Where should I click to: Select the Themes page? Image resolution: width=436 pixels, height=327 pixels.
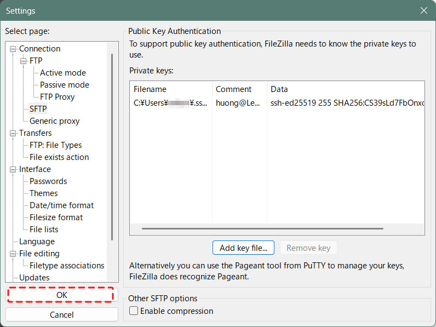tap(43, 193)
